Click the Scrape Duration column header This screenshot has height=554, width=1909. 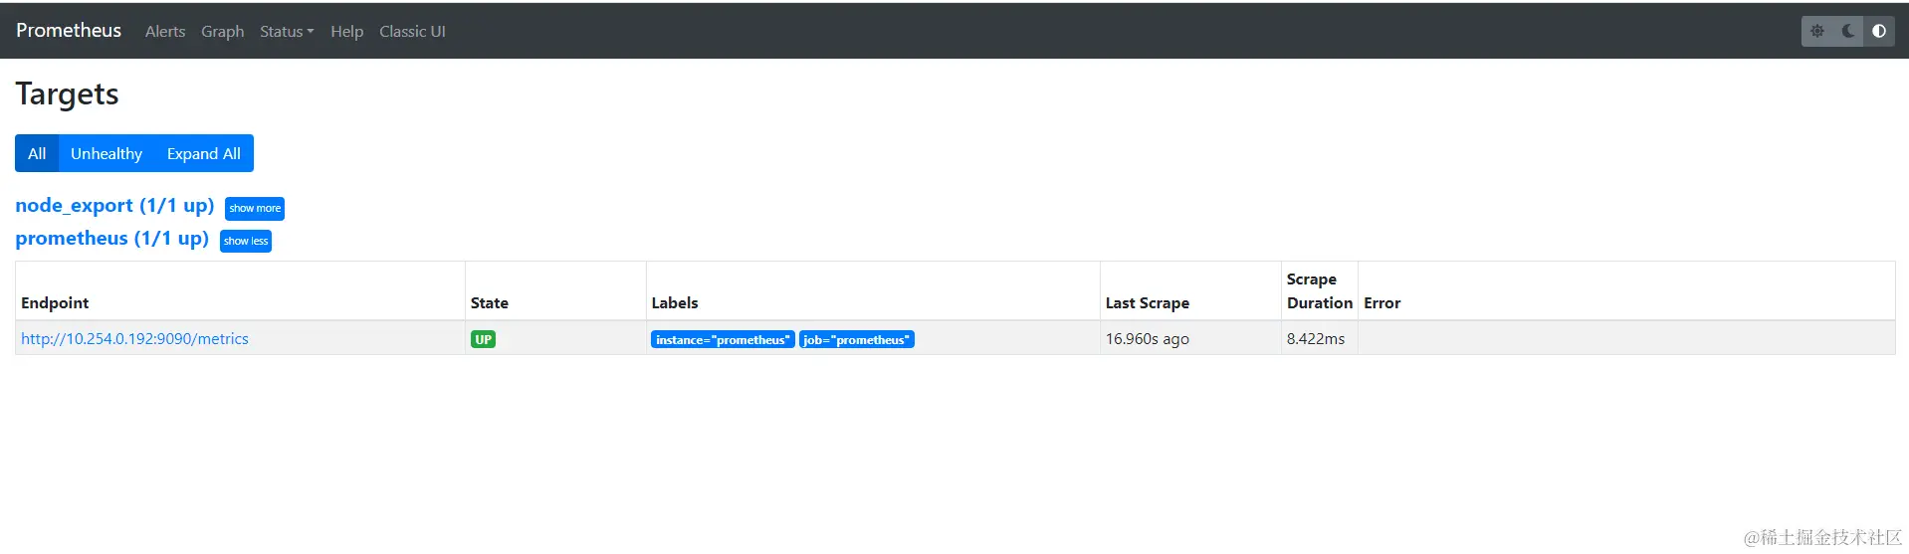pos(1320,291)
